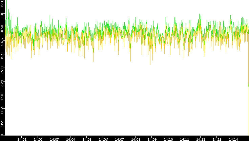Click the 1746 value on the vertical axis

pos(2,97)
